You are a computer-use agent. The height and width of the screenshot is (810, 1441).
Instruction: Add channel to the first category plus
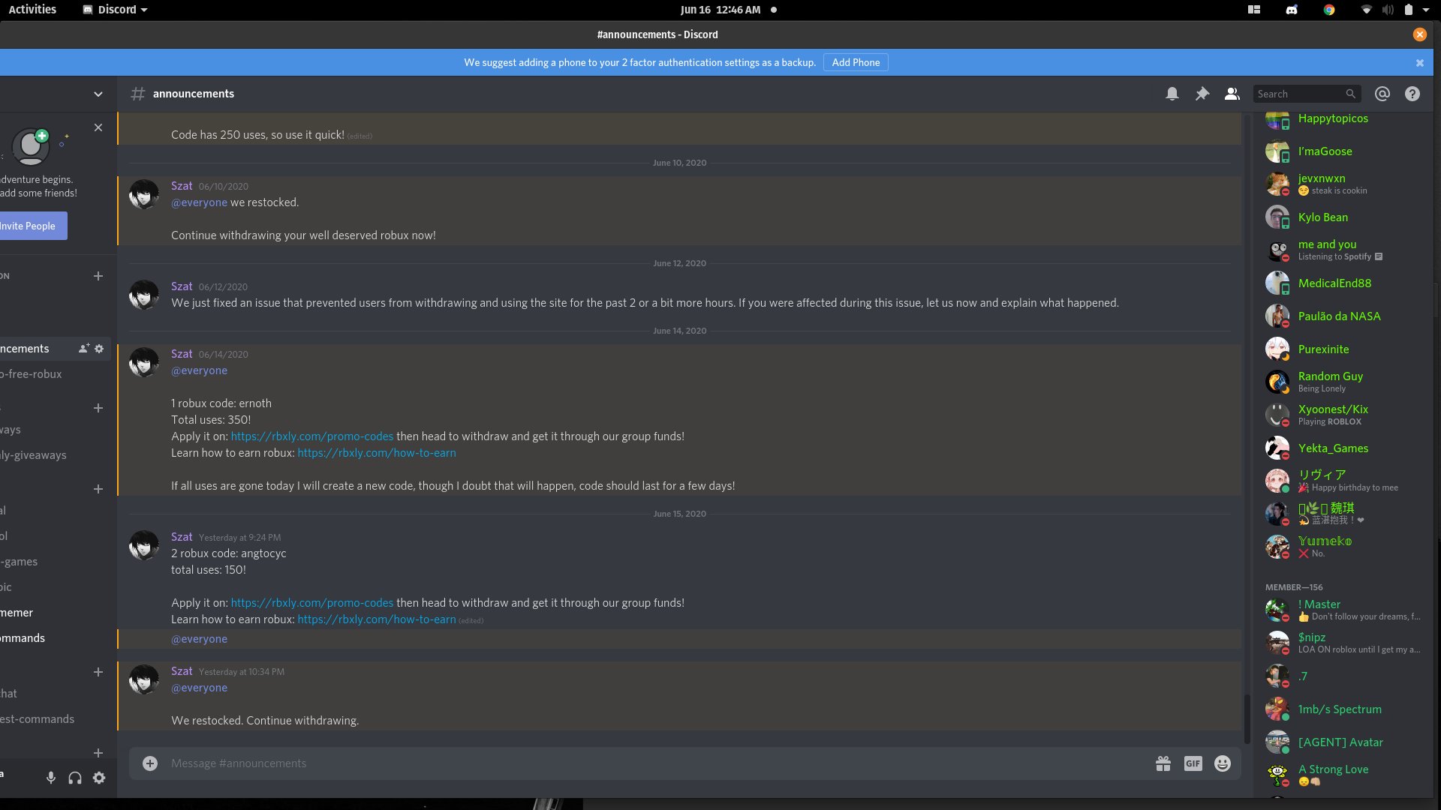pos(98,276)
